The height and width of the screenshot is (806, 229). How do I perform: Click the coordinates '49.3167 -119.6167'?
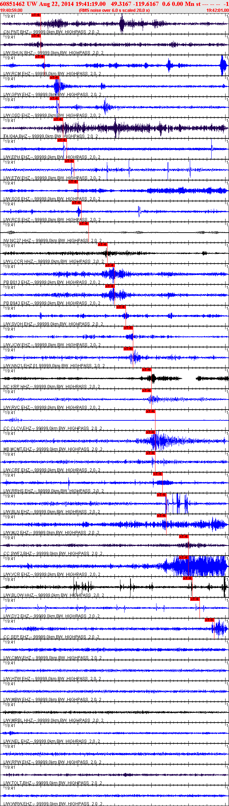tap(135, 4)
